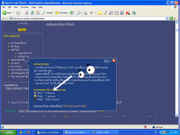The image size is (180, 135).
Task: Open the Windows Start menu
Action: coord(8,132)
